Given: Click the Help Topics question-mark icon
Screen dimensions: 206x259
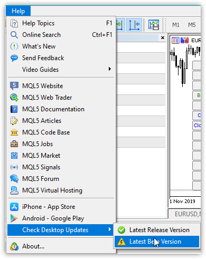Looking at the screenshot, I should [14, 23].
